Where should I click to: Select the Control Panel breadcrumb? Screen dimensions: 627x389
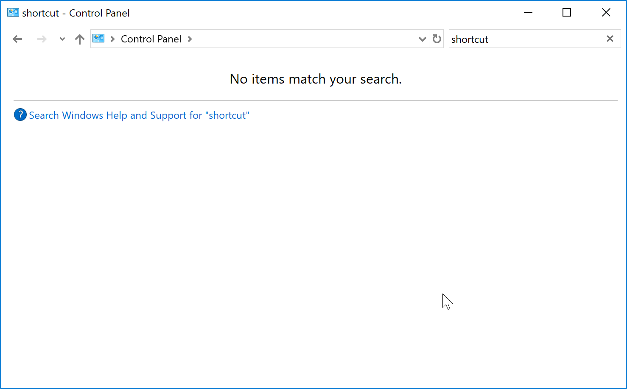pyautogui.click(x=151, y=39)
